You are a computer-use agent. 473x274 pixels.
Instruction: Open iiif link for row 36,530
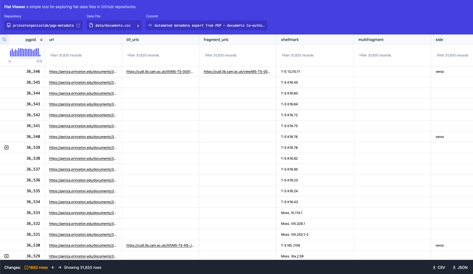click(x=160, y=245)
